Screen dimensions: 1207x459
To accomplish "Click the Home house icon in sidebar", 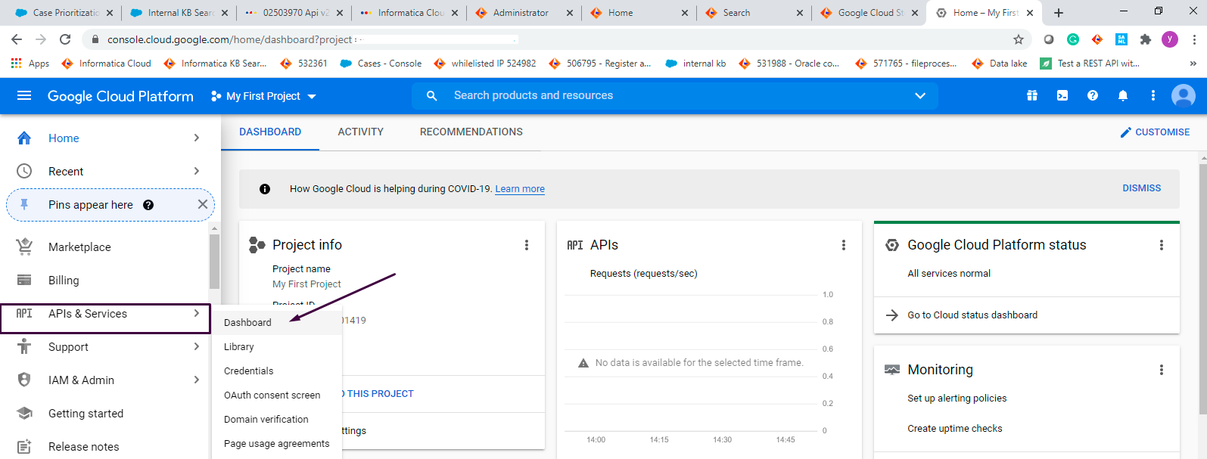I will pyautogui.click(x=24, y=138).
